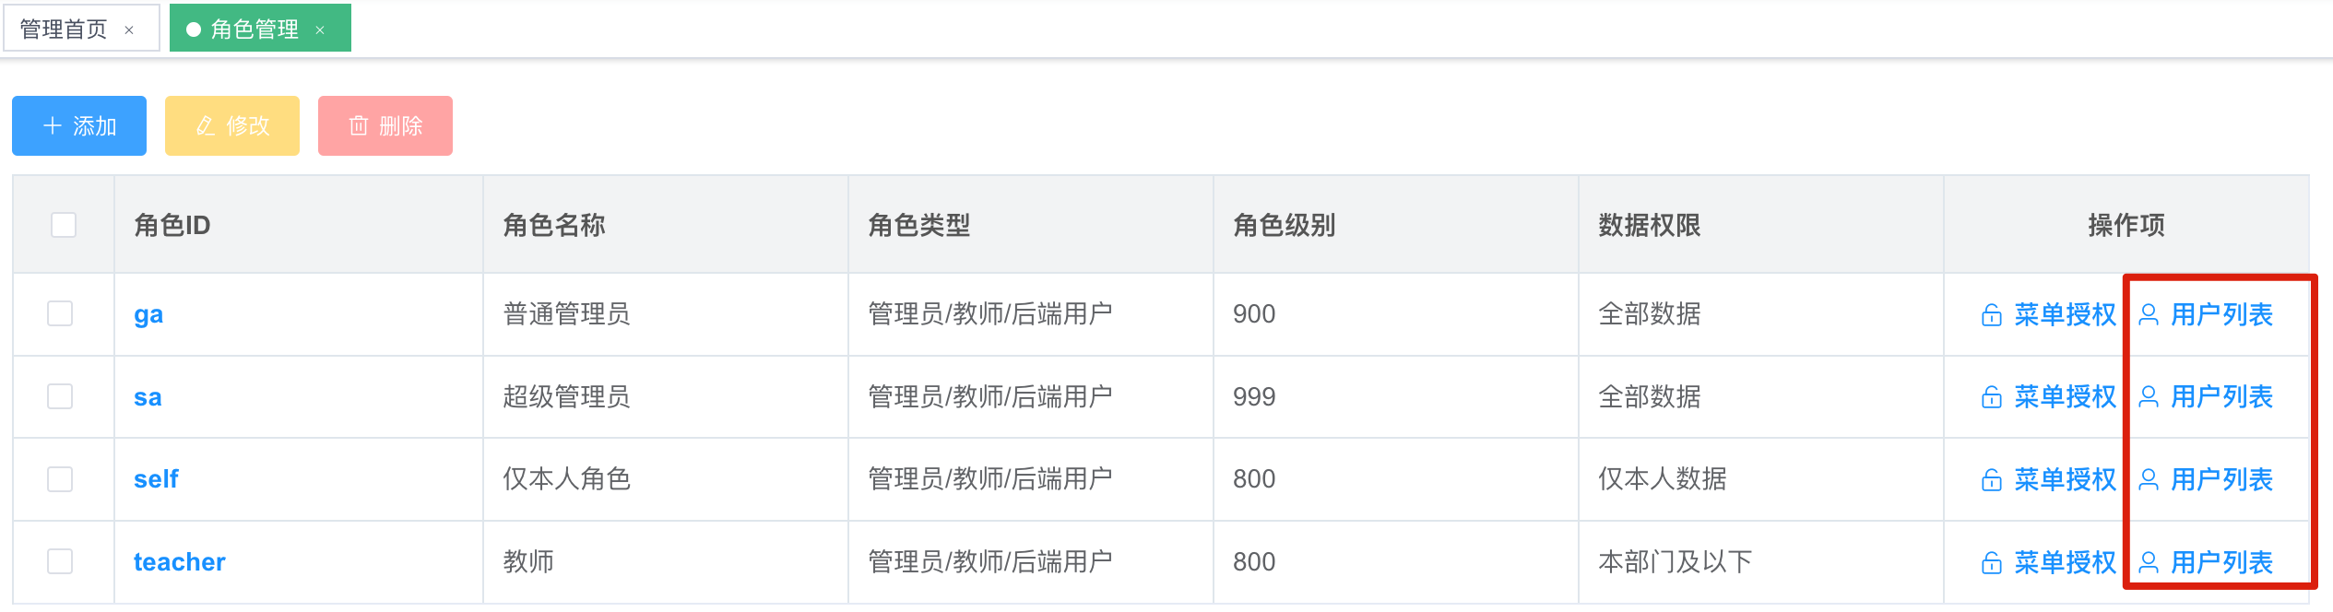The image size is (2333, 612).
Task: Open the self role ID link
Action: pyautogui.click(x=156, y=479)
